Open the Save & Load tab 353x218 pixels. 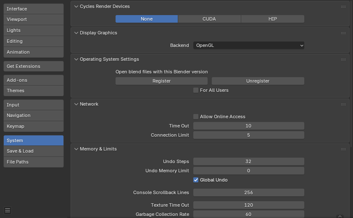coord(34,151)
